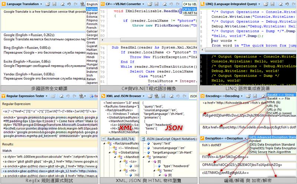Clear text with eraser in Language Translation
The height and width of the screenshot is (184, 297).
[62, 4]
